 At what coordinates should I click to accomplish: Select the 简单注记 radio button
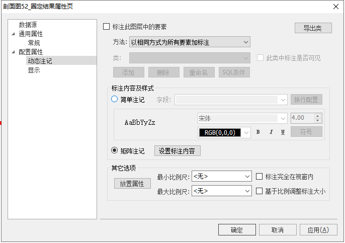(115, 100)
